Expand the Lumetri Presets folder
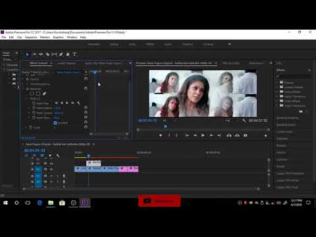316x237 pixels. point(277,87)
